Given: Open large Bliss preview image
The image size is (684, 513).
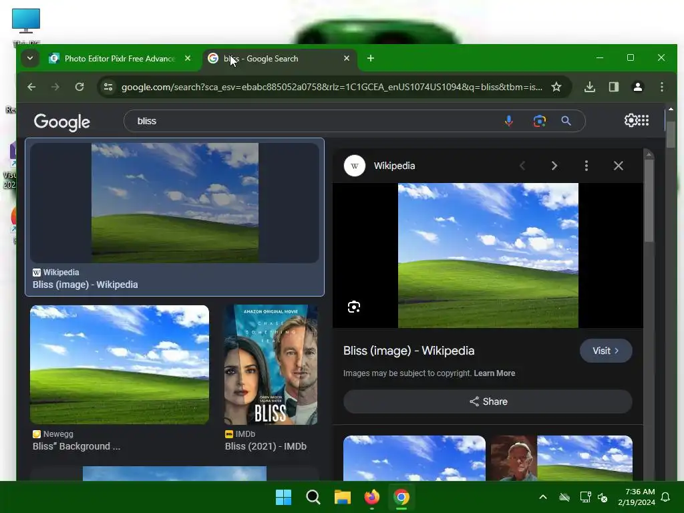Looking at the screenshot, I should coord(488,256).
